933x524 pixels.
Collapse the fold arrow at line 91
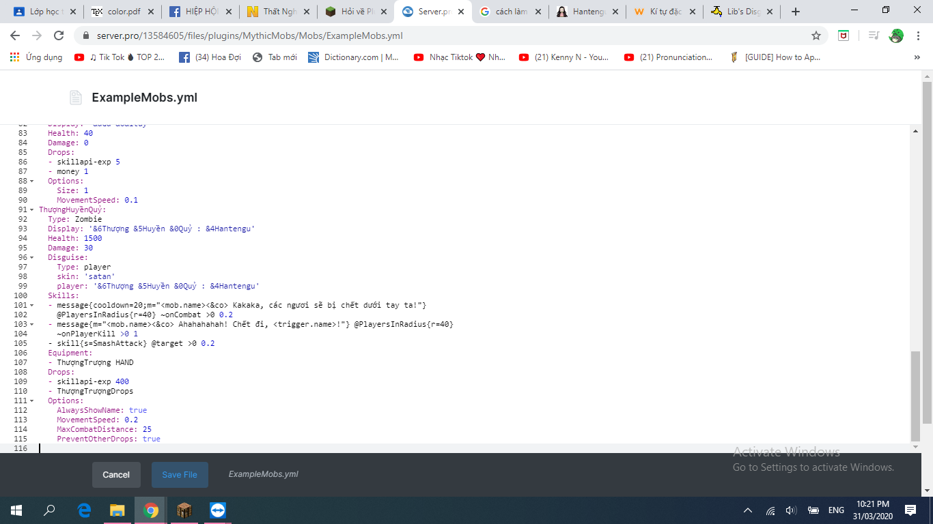[31, 209]
